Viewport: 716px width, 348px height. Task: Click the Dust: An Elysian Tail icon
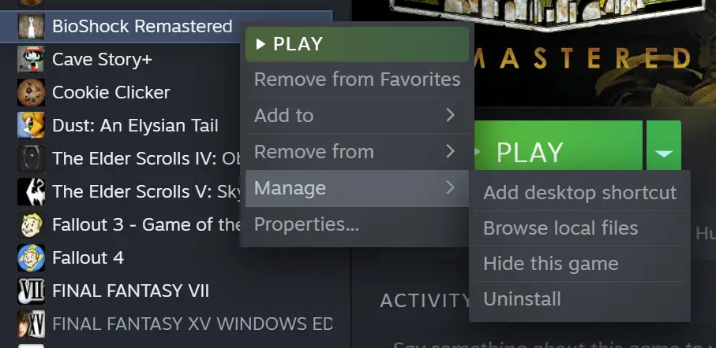click(x=31, y=125)
